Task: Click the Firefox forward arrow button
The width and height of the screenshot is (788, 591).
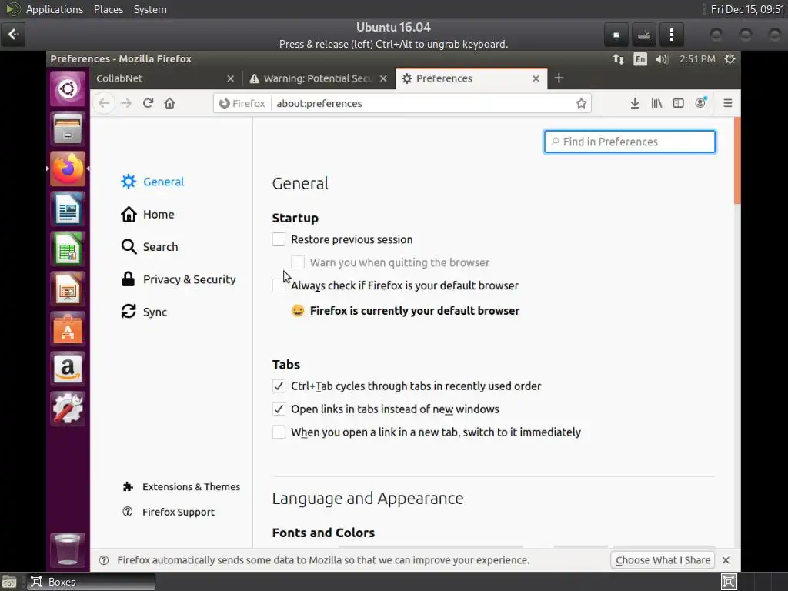Action: pyautogui.click(x=126, y=104)
